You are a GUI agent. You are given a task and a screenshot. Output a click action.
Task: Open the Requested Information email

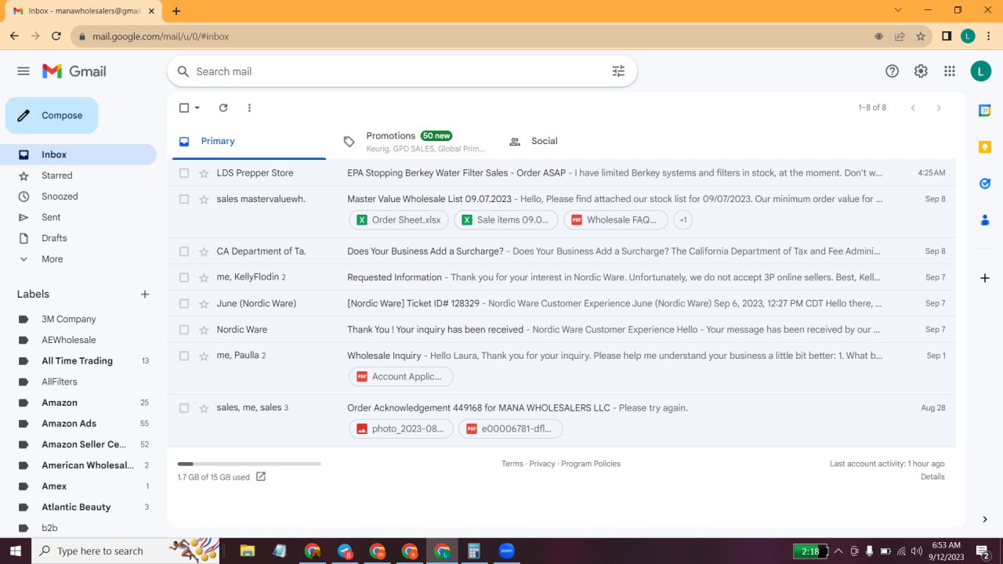[x=561, y=277]
